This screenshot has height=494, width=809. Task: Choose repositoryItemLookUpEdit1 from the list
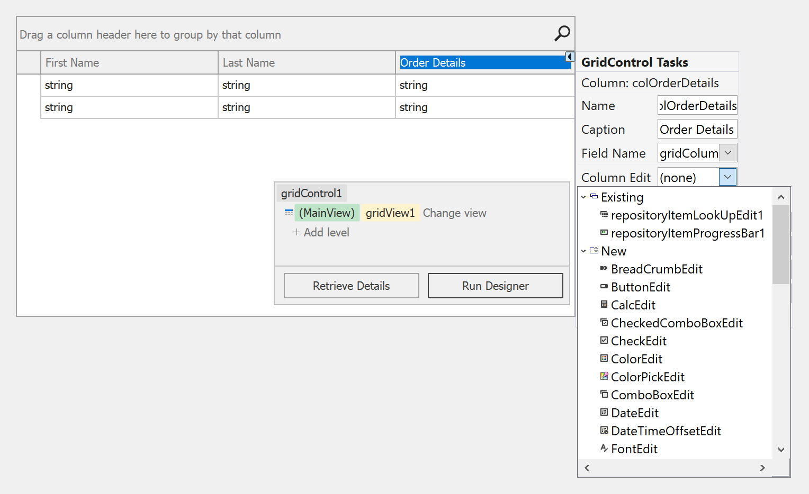[687, 215]
